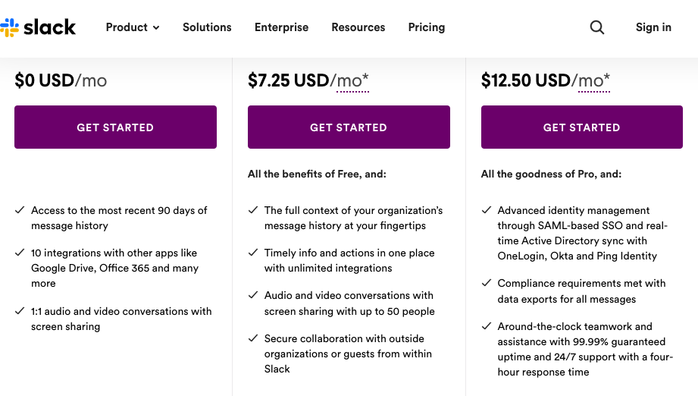Click the Sign in link
Image resolution: width=698 pixels, height=396 pixels.
pyautogui.click(x=653, y=27)
